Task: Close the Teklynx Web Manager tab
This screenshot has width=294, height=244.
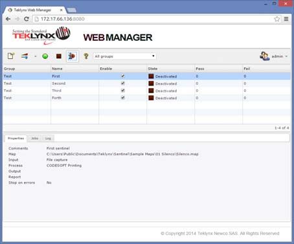Action: [61, 10]
